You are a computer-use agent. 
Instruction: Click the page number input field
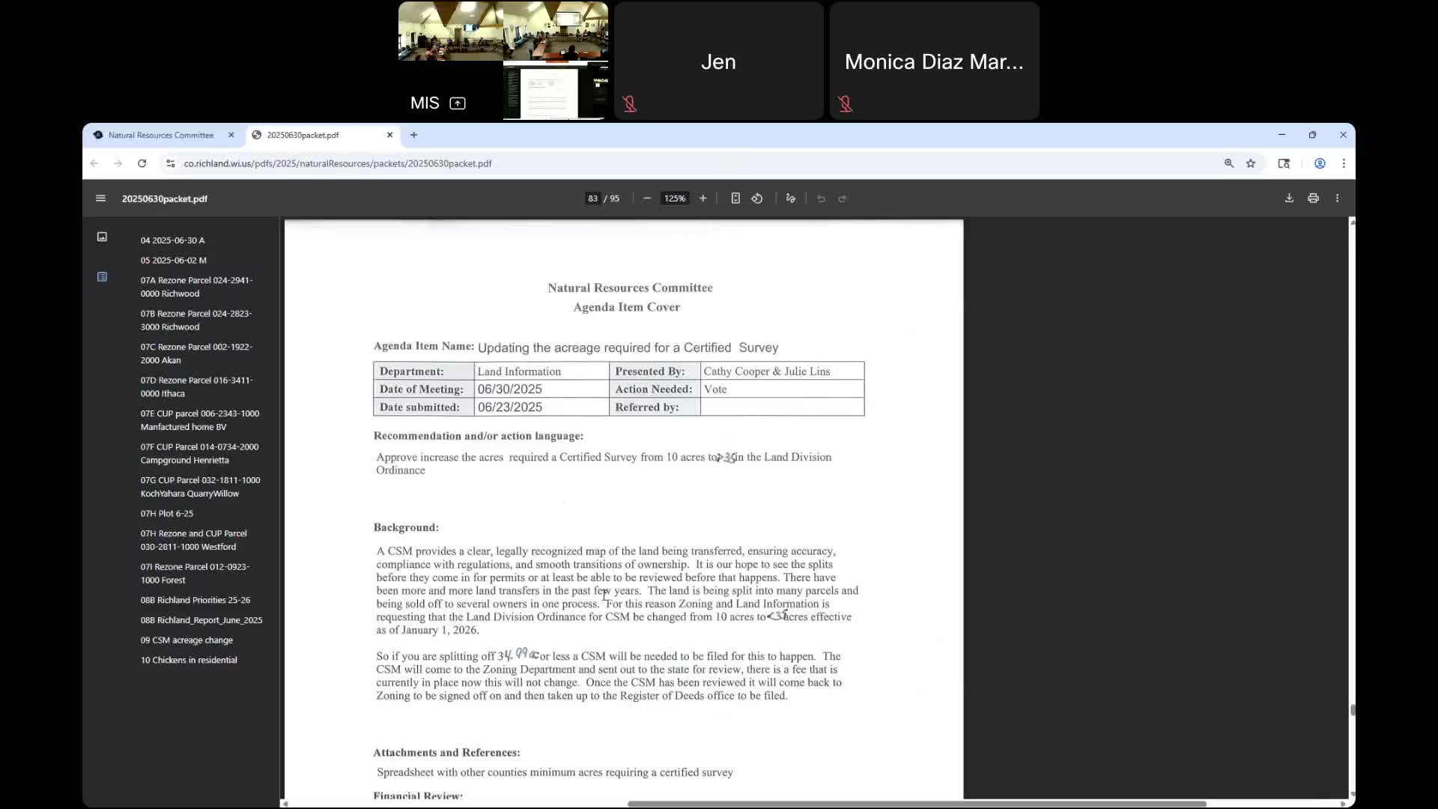coord(592,199)
